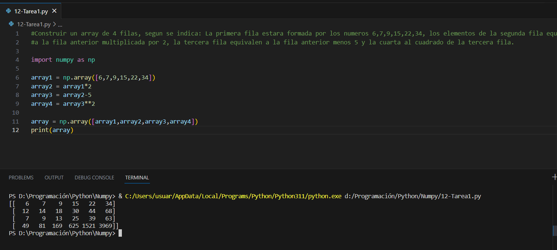Click the array1 definition on line 6

tap(93, 78)
